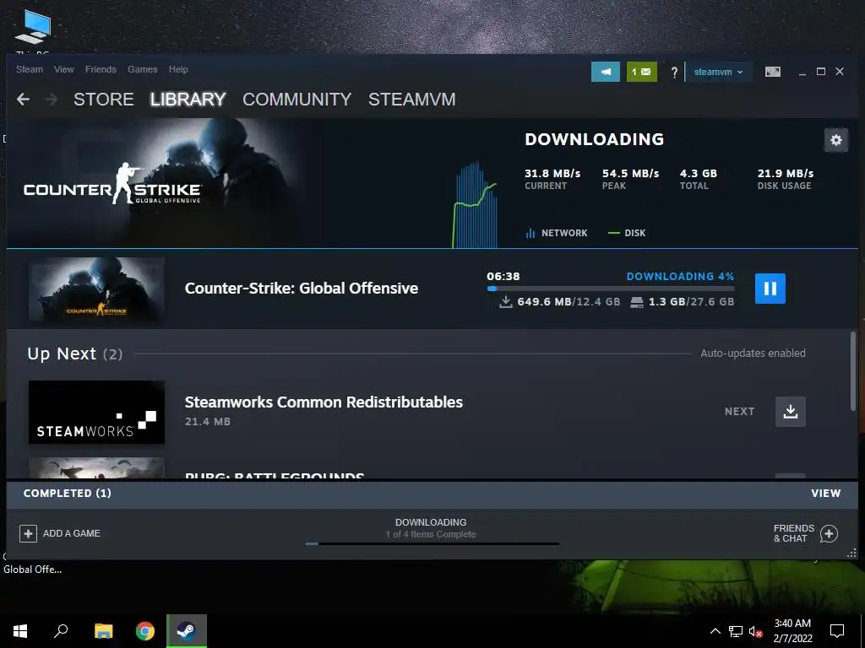Click the network and disk graph
865x648 pixels.
[475, 204]
